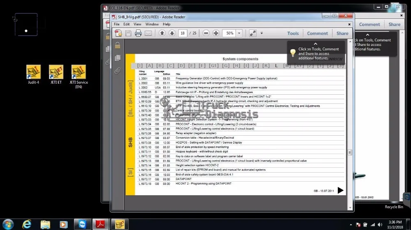Zoom out with the minus button

pos(206,33)
